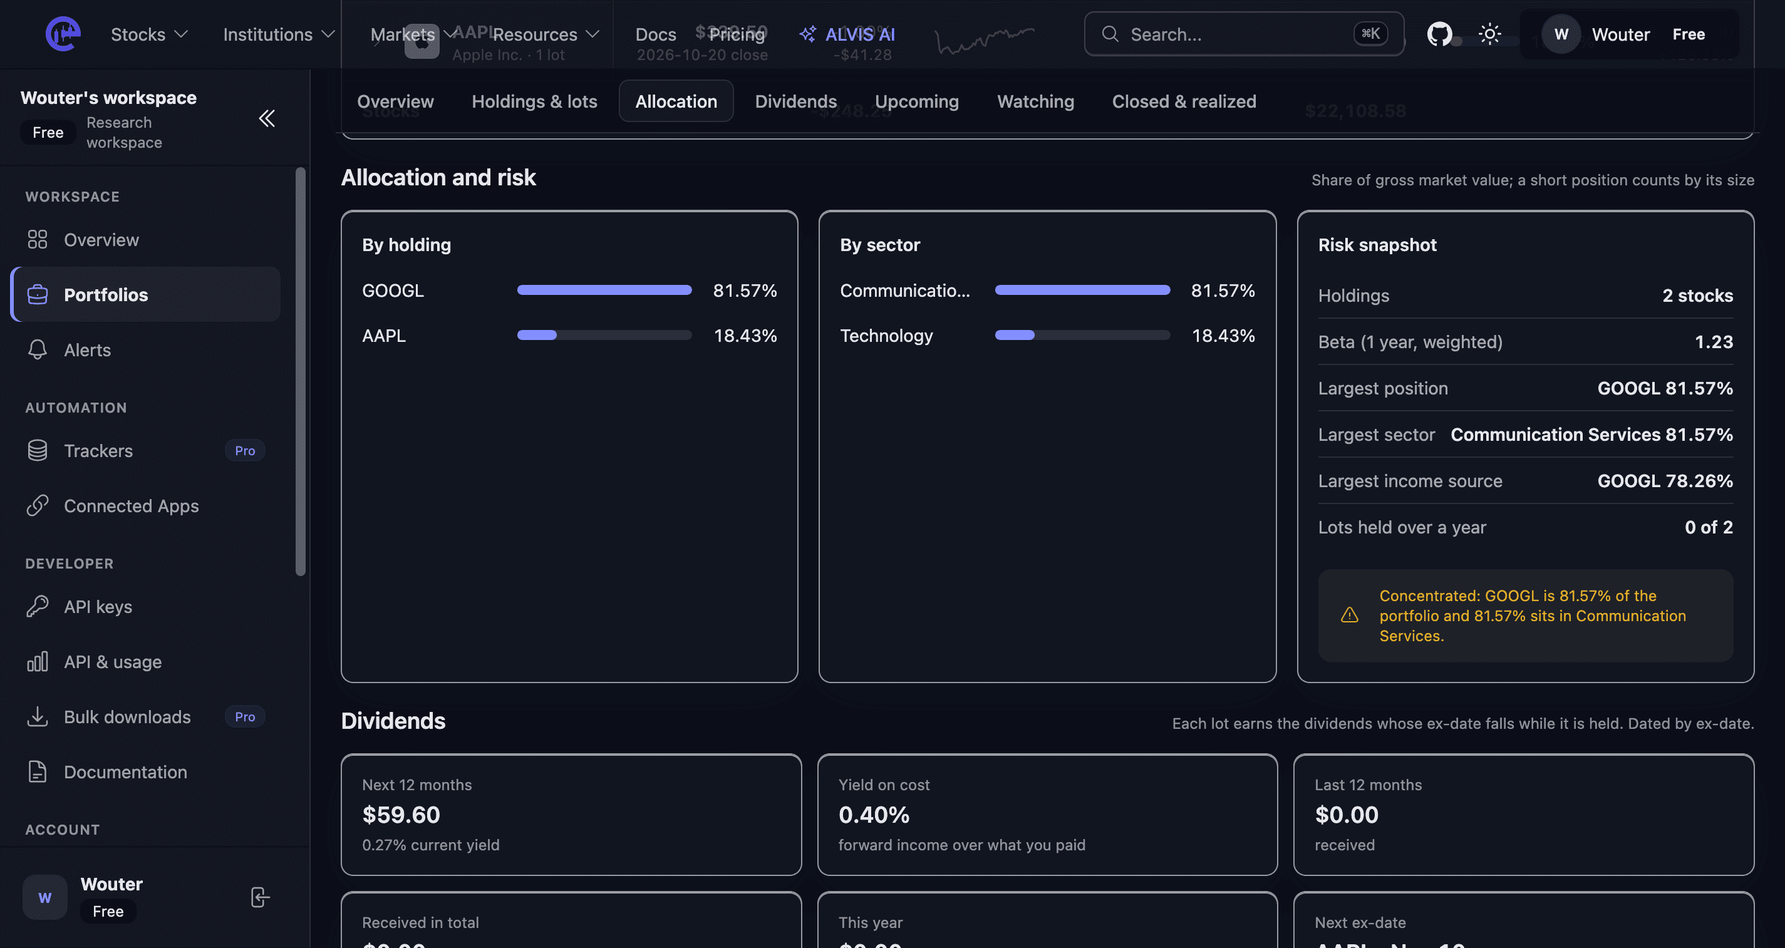Click the Technology sector progress bar

click(1082, 336)
